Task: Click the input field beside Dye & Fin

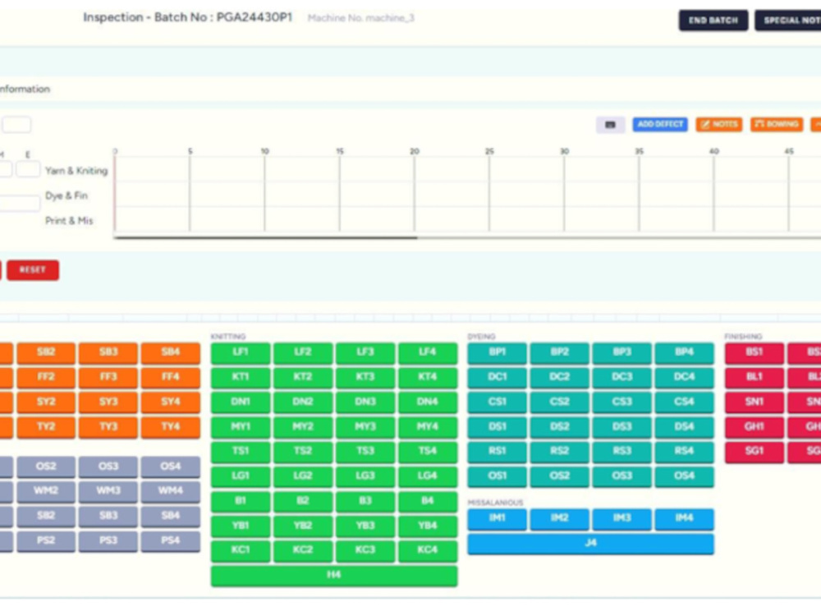Action: (20, 203)
